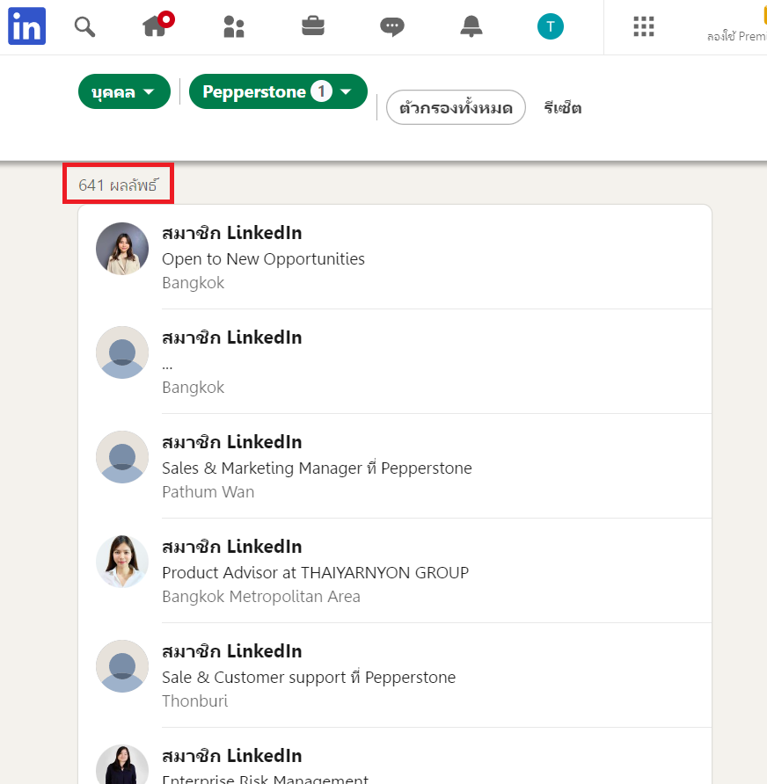
Task: Expand the Pepperstone company filter dropdown
Action: point(278,92)
